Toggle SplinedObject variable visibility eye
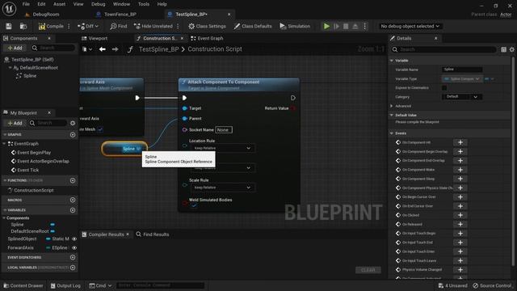This screenshot has height=291, width=517. (74, 238)
